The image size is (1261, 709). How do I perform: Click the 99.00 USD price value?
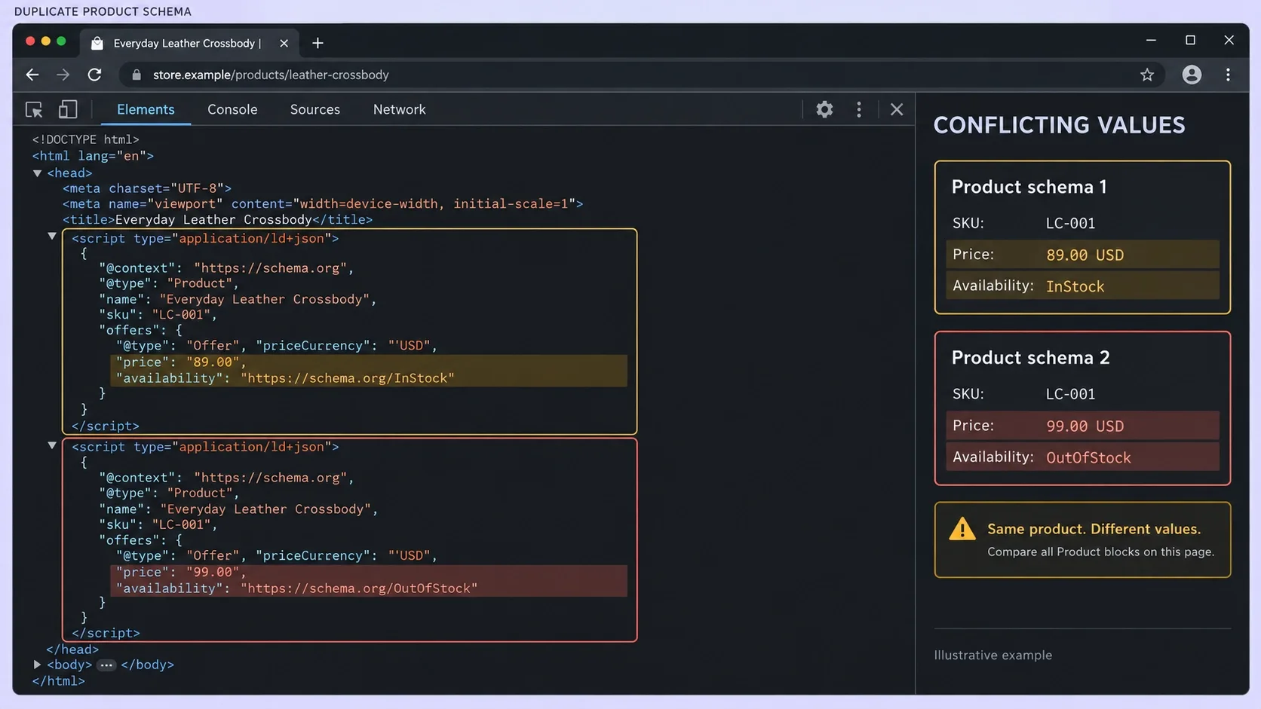pos(1085,426)
